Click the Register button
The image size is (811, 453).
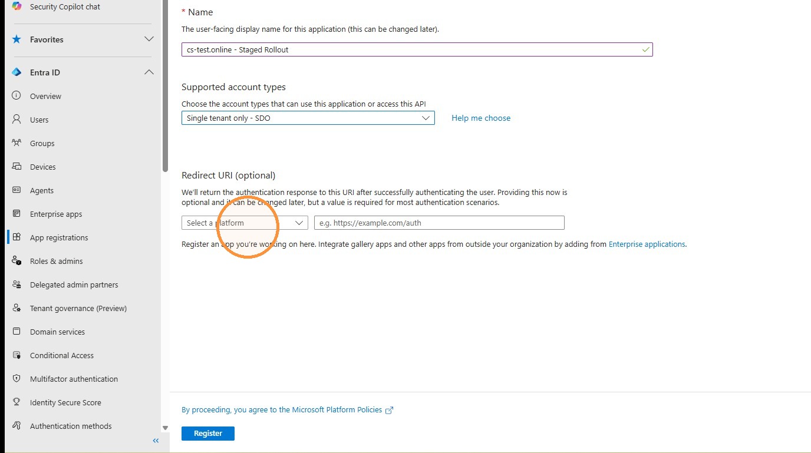(x=208, y=434)
